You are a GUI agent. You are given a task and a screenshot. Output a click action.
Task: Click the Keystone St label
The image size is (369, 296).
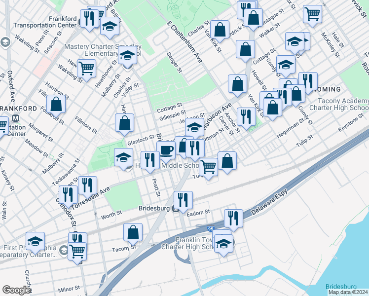(x=351, y=122)
